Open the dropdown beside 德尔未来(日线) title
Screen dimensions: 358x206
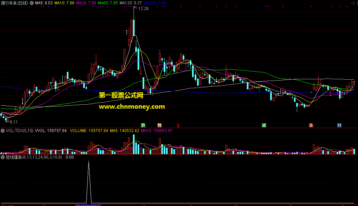click(32, 3)
